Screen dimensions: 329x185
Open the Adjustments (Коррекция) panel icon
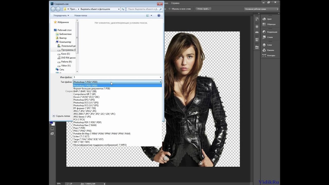click(x=264, y=32)
